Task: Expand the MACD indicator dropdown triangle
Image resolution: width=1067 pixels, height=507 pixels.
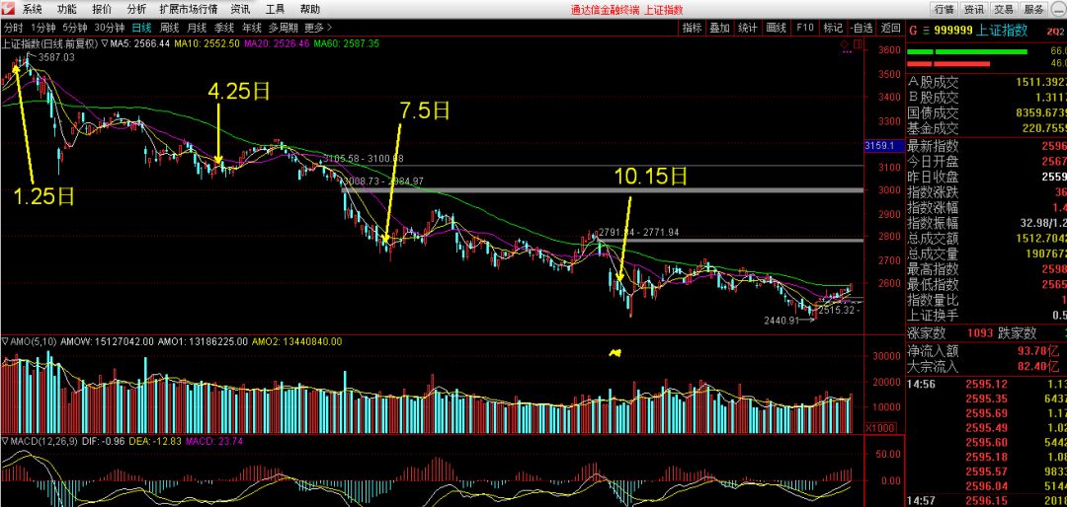Action: (x=4, y=441)
